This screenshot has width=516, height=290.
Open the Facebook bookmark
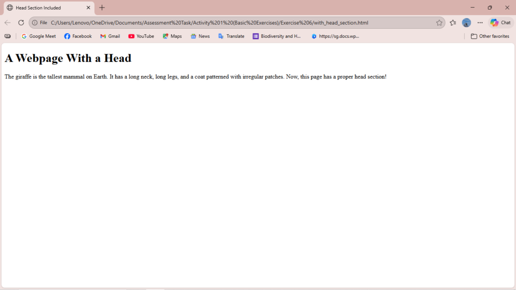[x=78, y=36]
